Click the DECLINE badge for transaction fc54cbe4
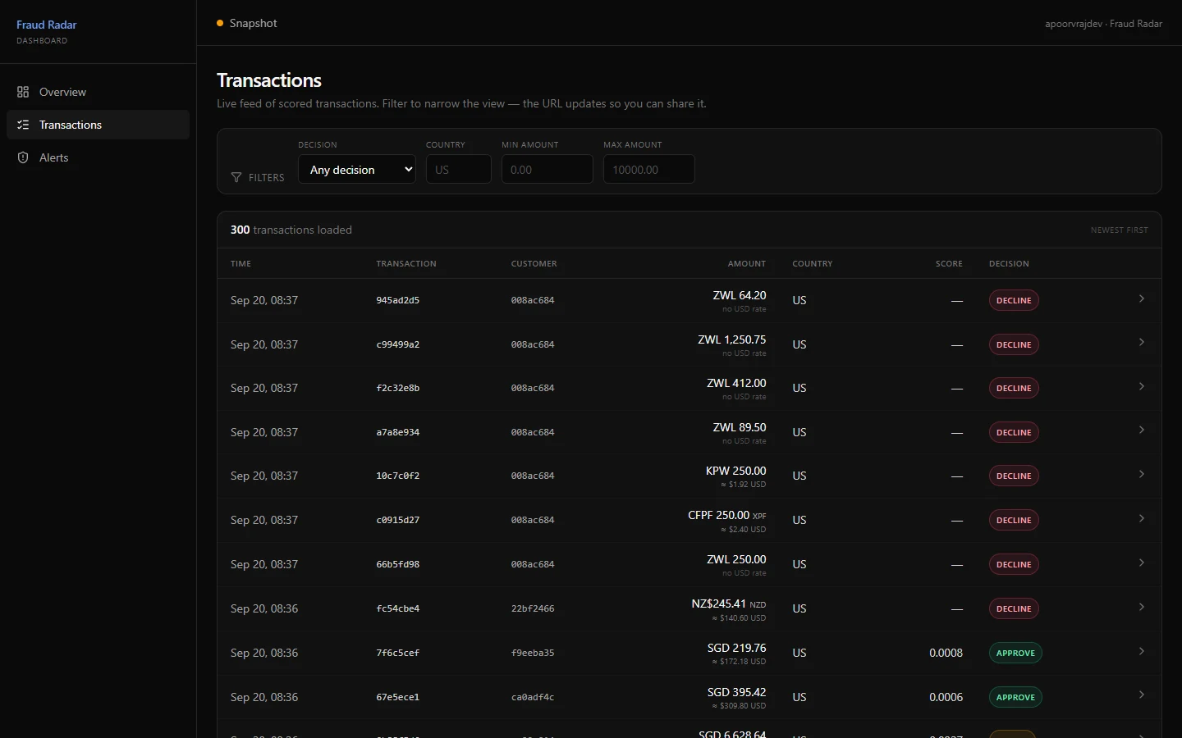 pyautogui.click(x=1014, y=609)
